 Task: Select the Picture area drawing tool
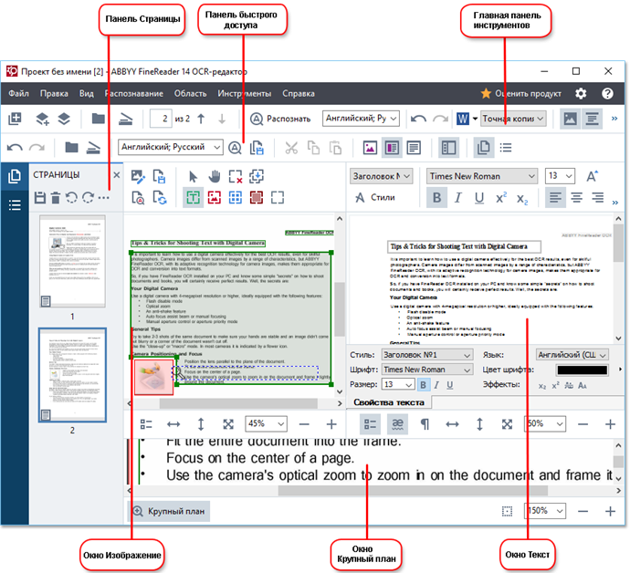(x=215, y=197)
